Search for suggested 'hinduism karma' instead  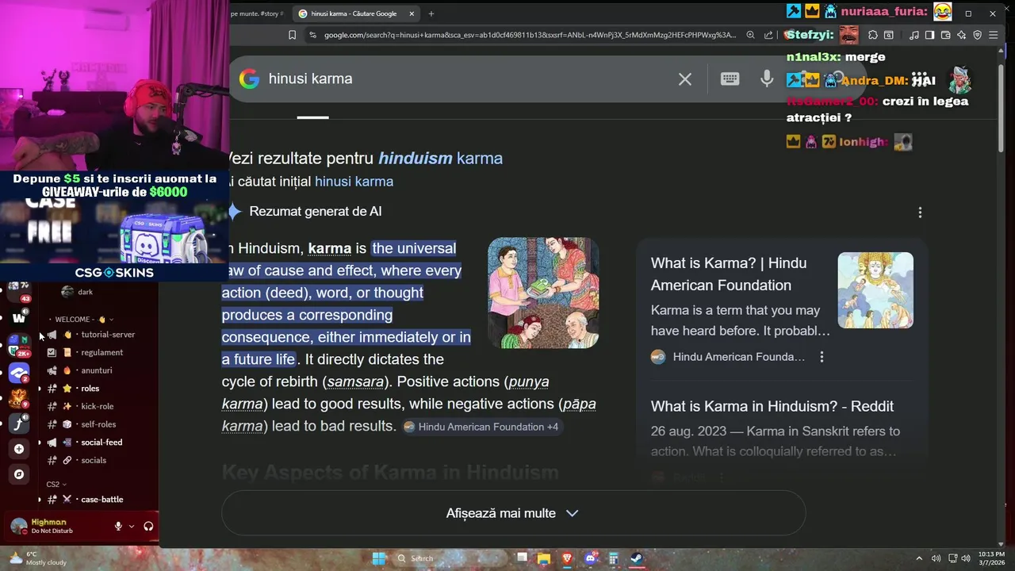(x=440, y=158)
